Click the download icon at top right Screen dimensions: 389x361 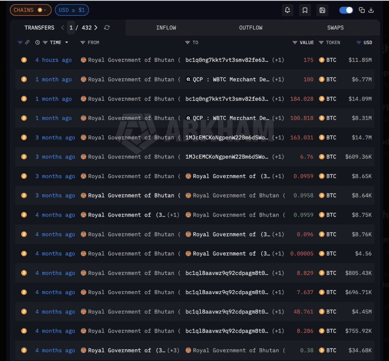tap(371, 10)
